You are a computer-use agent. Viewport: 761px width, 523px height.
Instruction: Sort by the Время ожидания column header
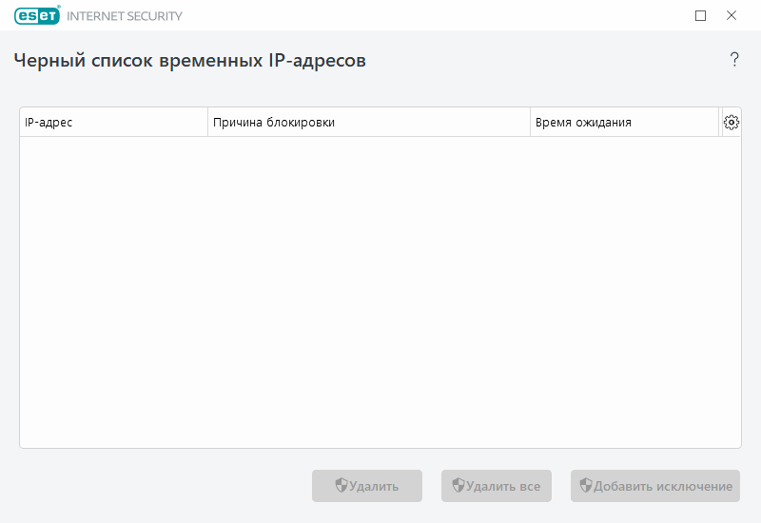click(624, 123)
